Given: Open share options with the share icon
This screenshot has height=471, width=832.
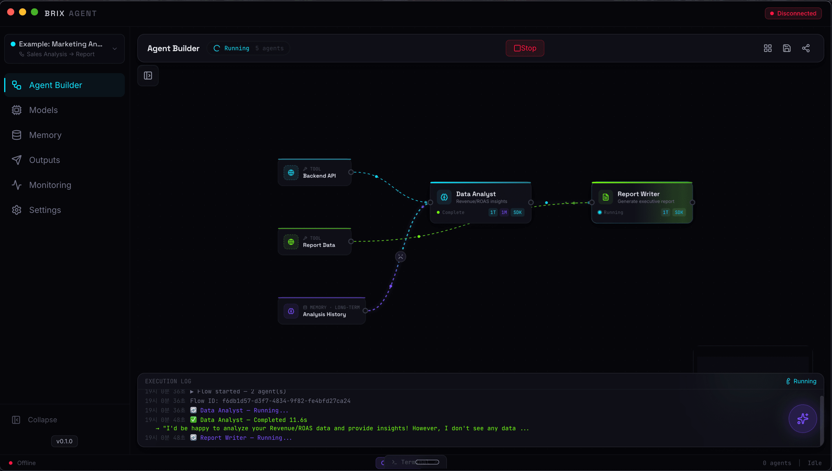Looking at the screenshot, I should [x=806, y=48].
